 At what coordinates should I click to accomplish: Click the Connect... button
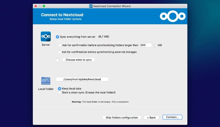click(172, 117)
